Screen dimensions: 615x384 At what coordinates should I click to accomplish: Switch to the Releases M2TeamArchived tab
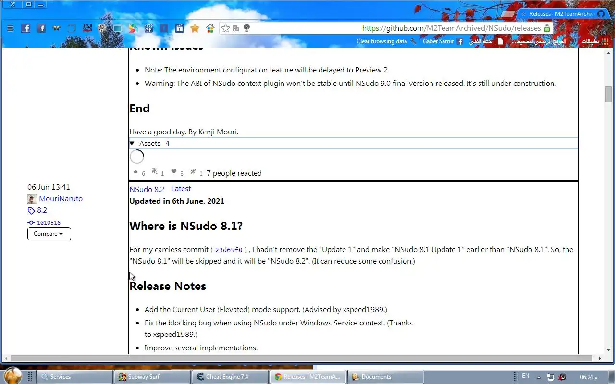point(561,14)
